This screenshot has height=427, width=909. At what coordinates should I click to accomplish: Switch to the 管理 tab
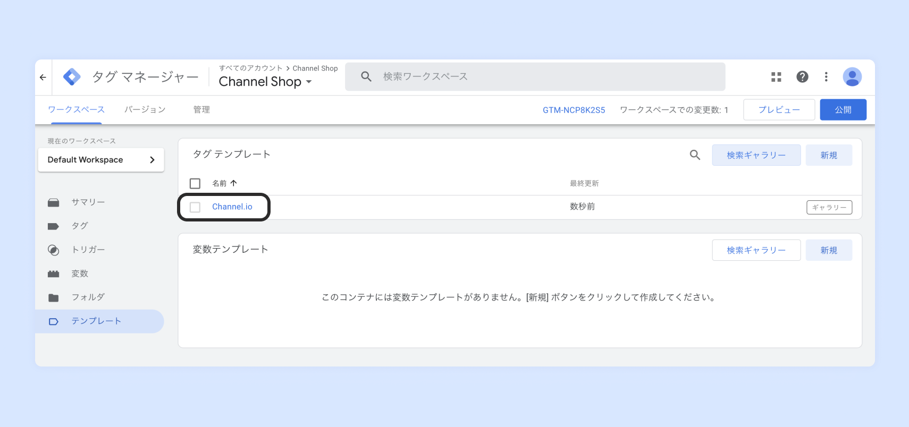tap(201, 109)
